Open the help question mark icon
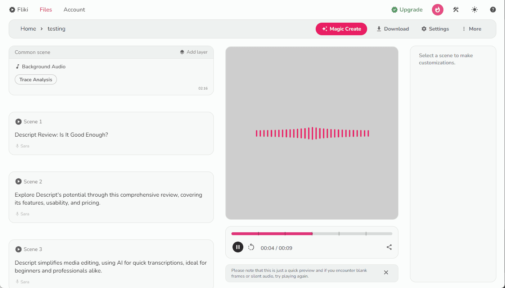505x288 pixels. 493,10
